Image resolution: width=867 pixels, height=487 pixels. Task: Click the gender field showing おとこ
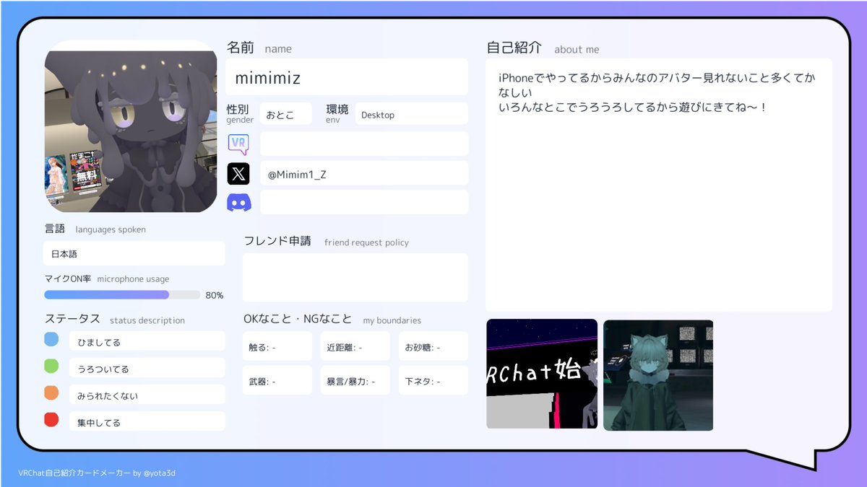286,114
